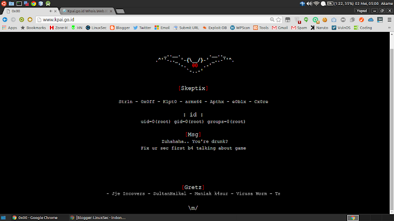Reload the page with the green refresh icon
The height and width of the screenshot is (221, 394).
pyautogui.click(x=22, y=20)
